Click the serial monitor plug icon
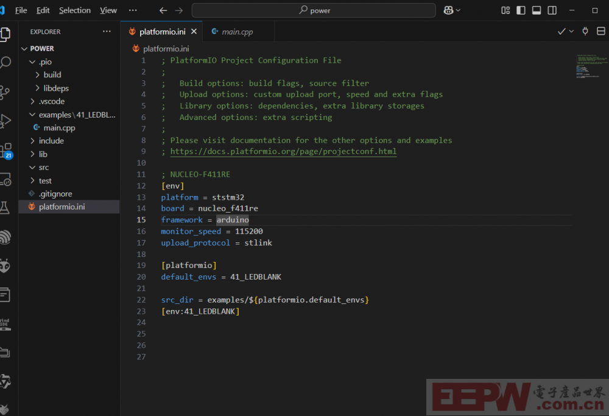The image size is (609, 416). pos(585,31)
